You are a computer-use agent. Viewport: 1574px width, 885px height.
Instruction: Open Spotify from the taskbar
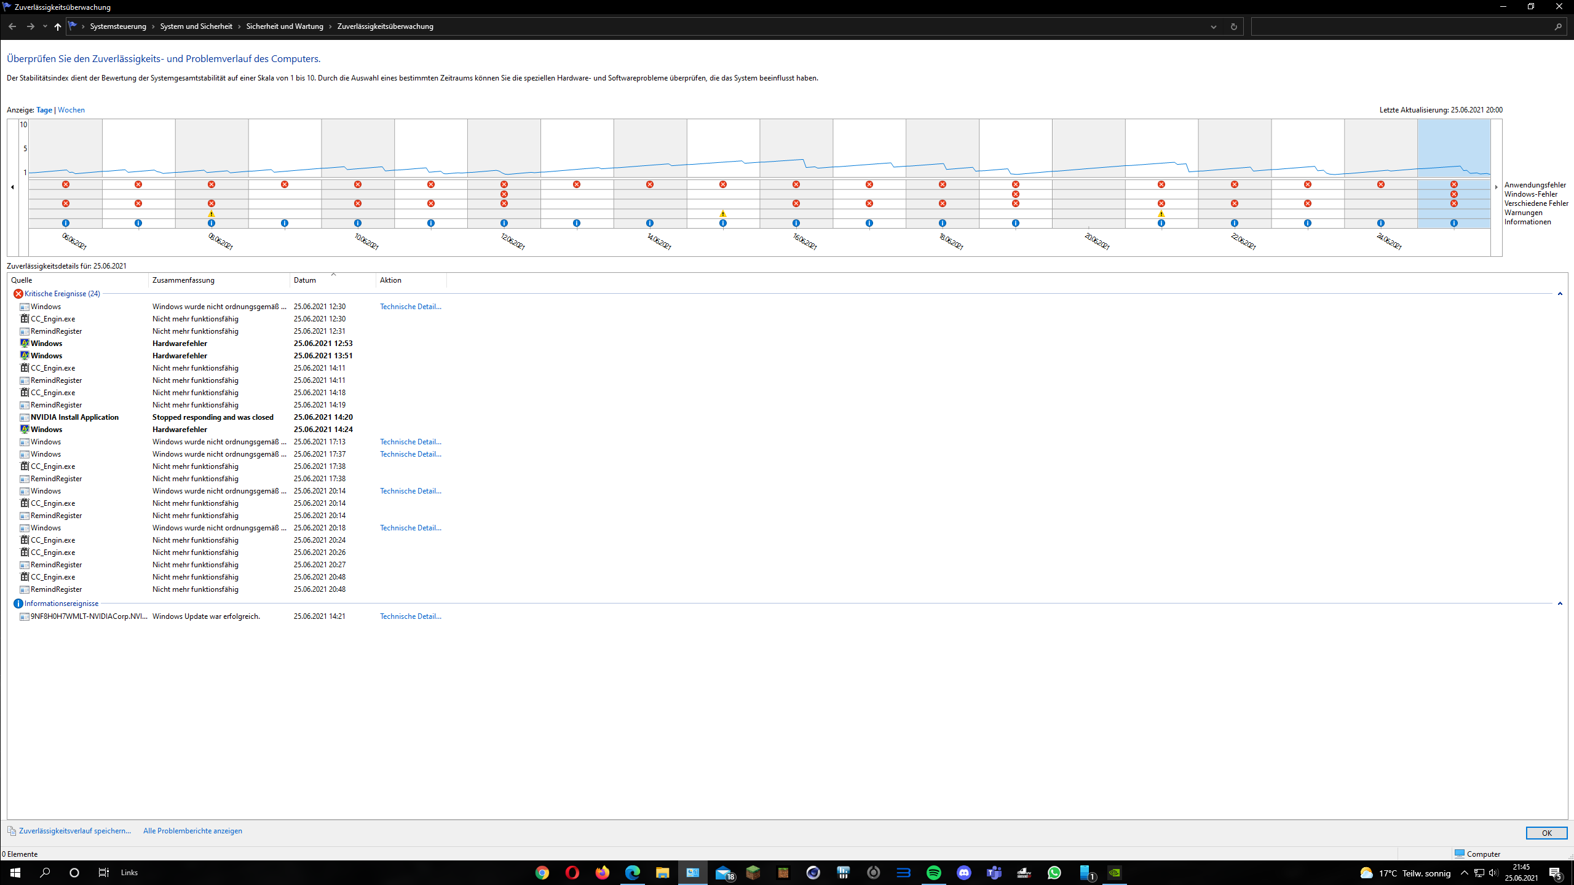click(x=933, y=873)
